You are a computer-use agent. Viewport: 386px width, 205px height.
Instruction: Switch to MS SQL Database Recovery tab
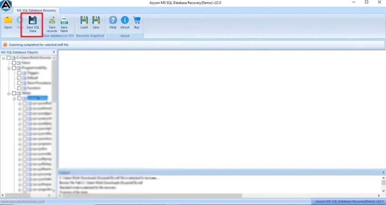36,11
